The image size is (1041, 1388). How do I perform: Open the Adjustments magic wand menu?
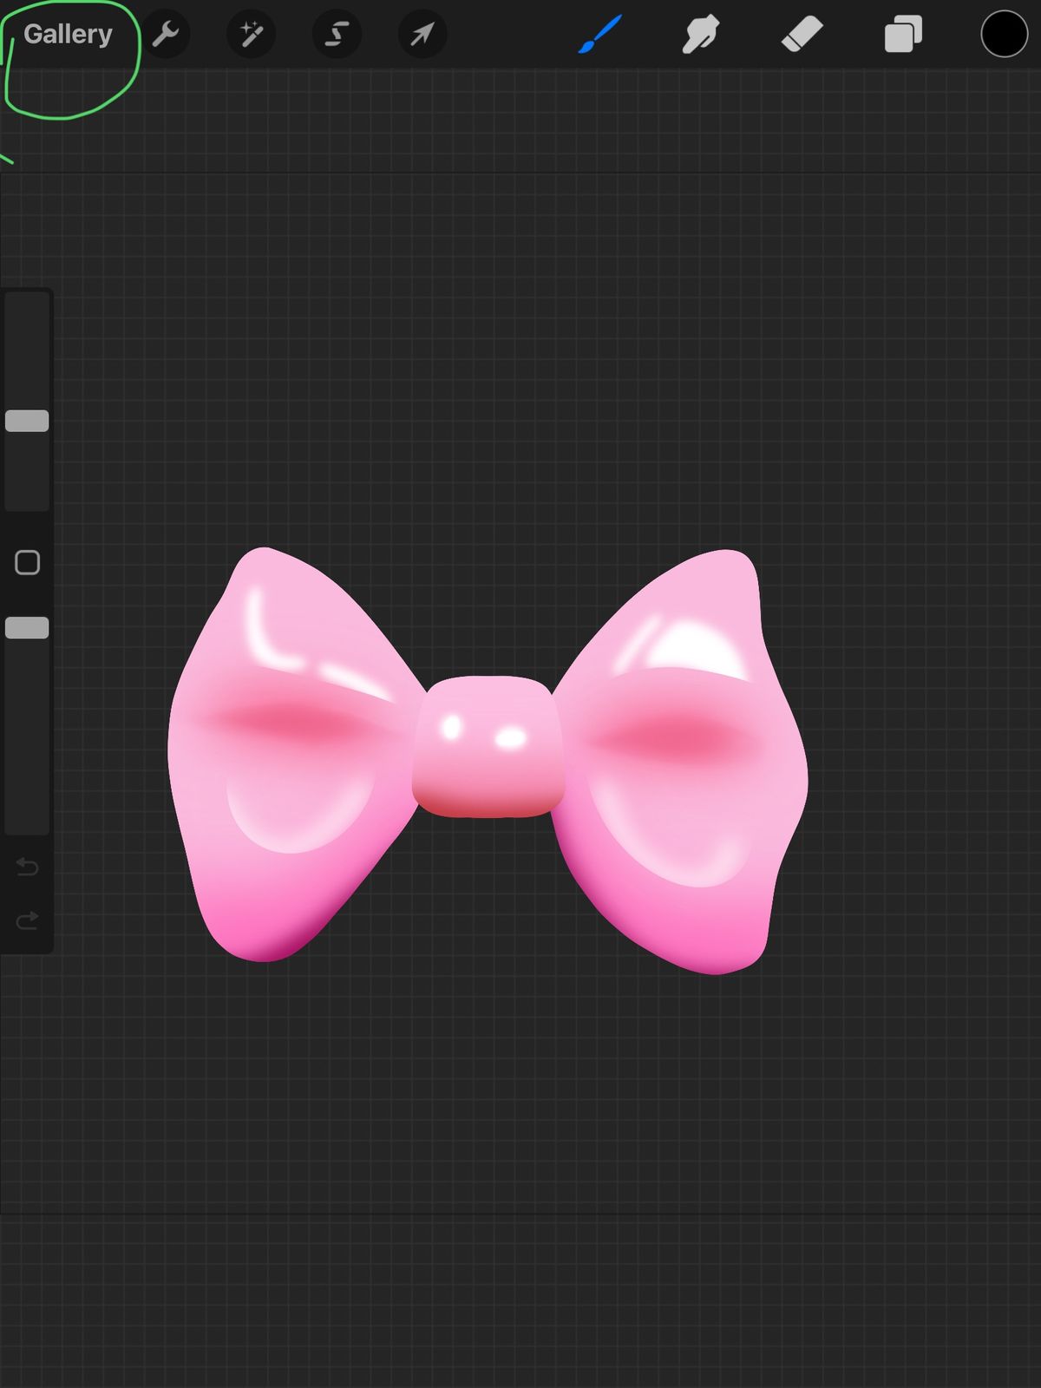pos(251,35)
